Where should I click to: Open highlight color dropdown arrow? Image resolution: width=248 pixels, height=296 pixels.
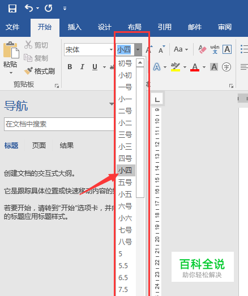pyautogui.click(x=185, y=67)
